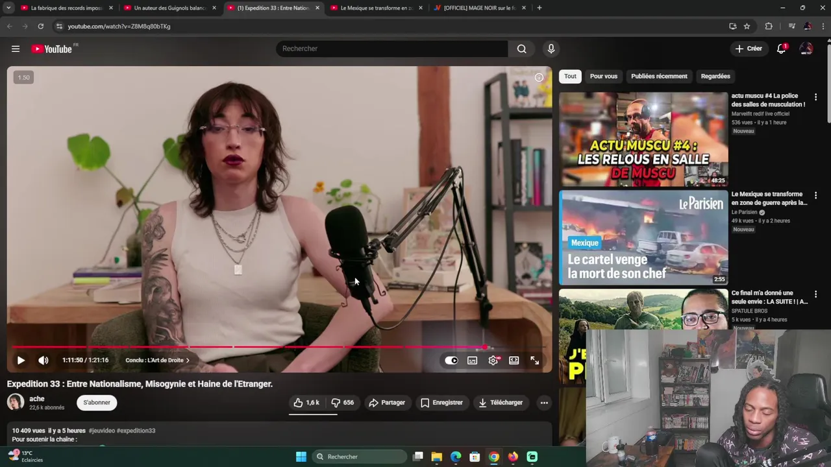Click the #jeuvideo hashtag
The width and height of the screenshot is (831, 467).
pyautogui.click(x=101, y=431)
